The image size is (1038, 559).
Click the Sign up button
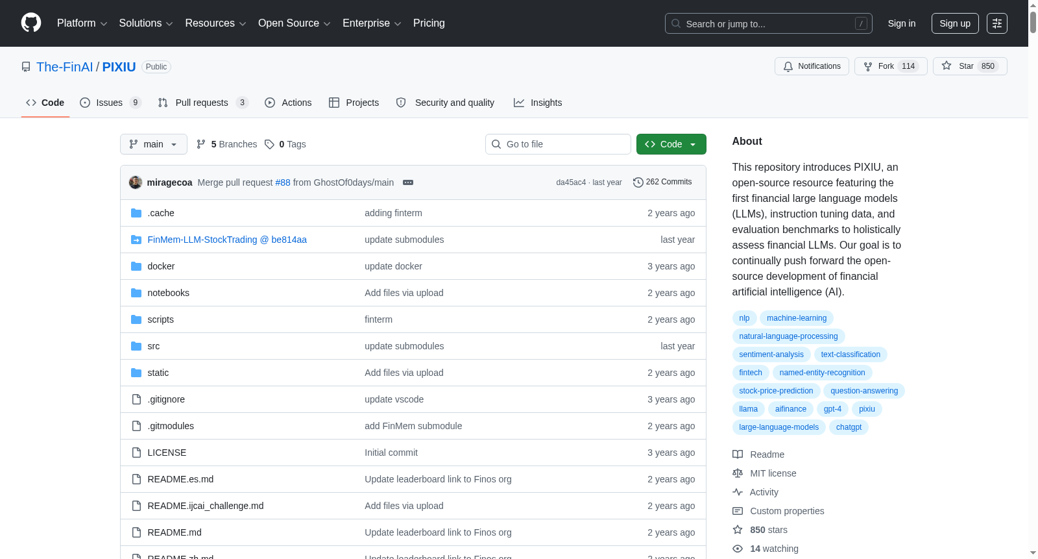(x=955, y=23)
